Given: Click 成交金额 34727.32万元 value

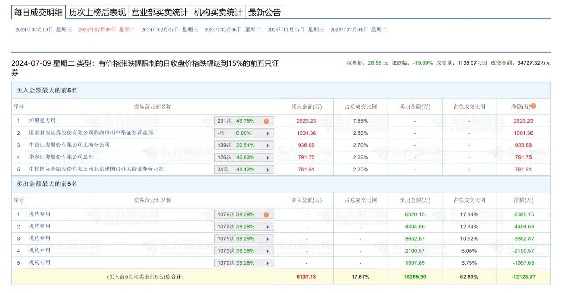Looking at the screenshot, I should coord(534,63).
